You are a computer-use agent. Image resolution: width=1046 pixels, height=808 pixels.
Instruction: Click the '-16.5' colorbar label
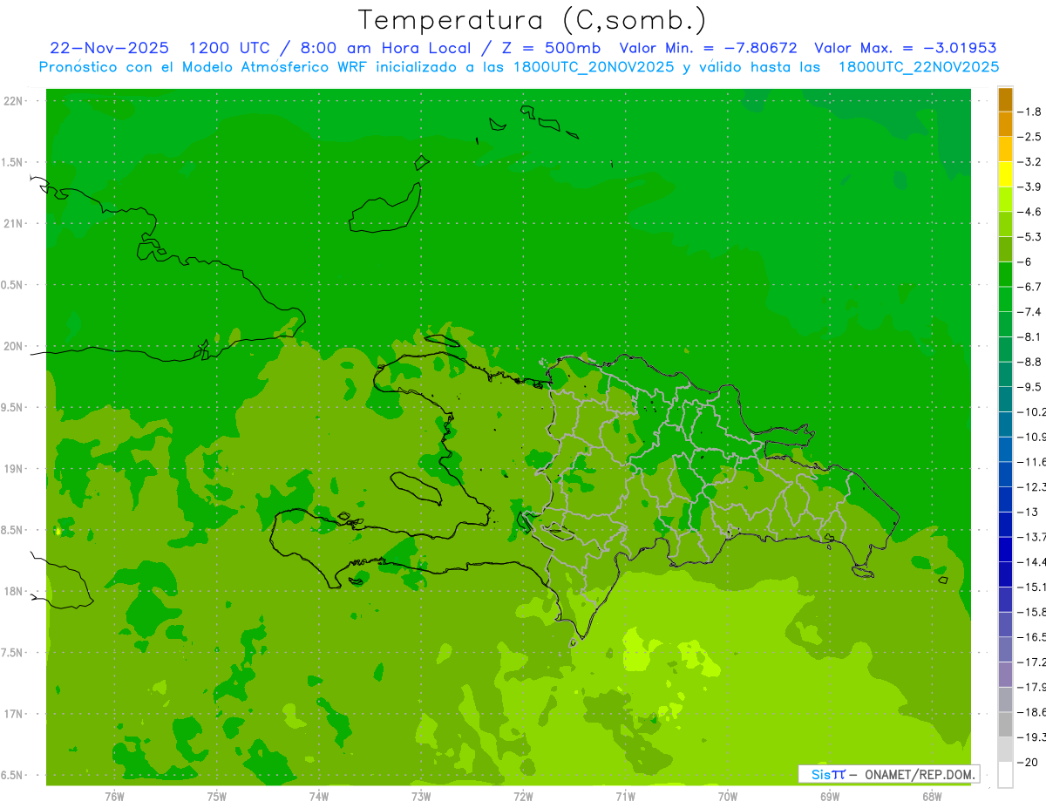pyautogui.click(x=1033, y=637)
